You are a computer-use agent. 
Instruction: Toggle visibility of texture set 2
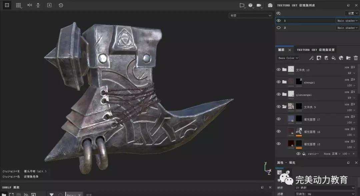coord(279,28)
